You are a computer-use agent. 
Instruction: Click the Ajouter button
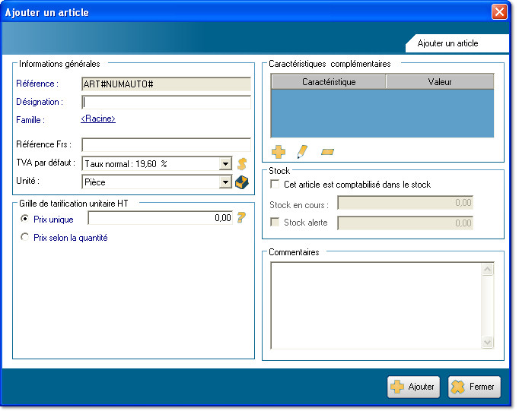coord(413,387)
